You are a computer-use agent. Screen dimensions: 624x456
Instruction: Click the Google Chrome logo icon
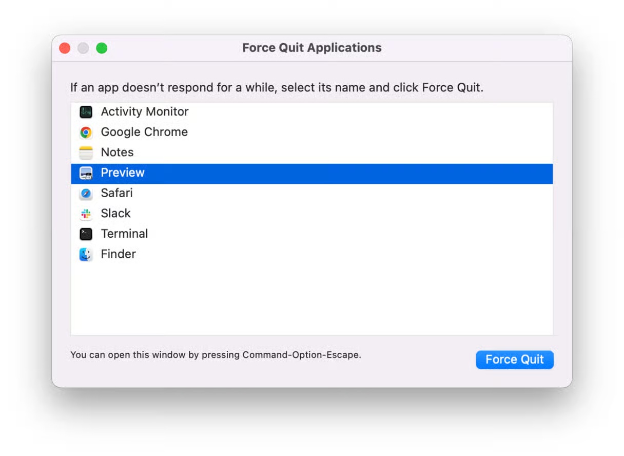(86, 132)
